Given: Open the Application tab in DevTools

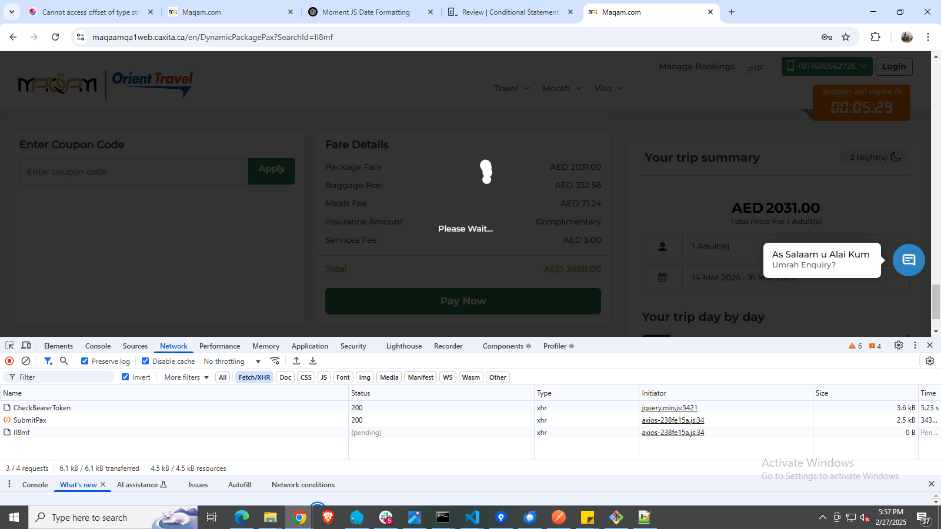Looking at the screenshot, I should [309, 346].
